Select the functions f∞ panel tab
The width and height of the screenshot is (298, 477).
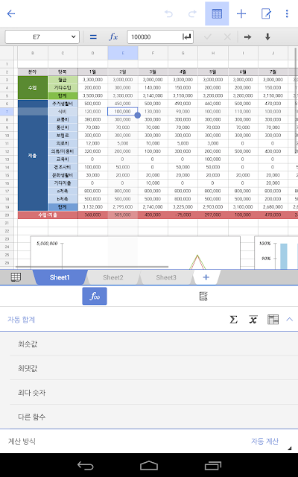click(x=95, y=296)
